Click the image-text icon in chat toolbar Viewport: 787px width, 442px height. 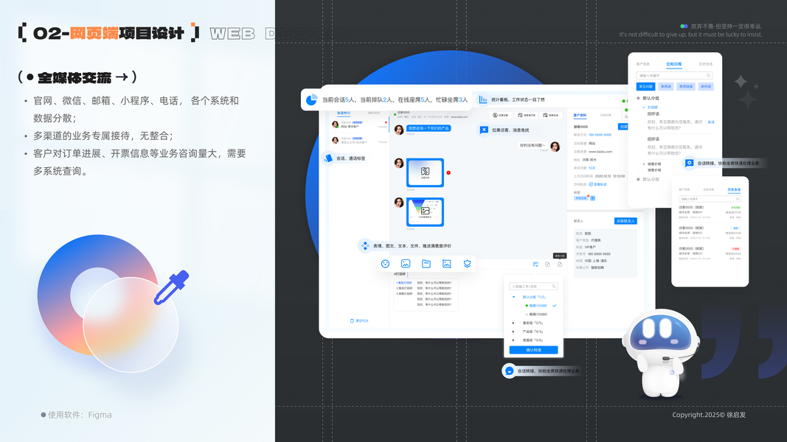(406, 264)
